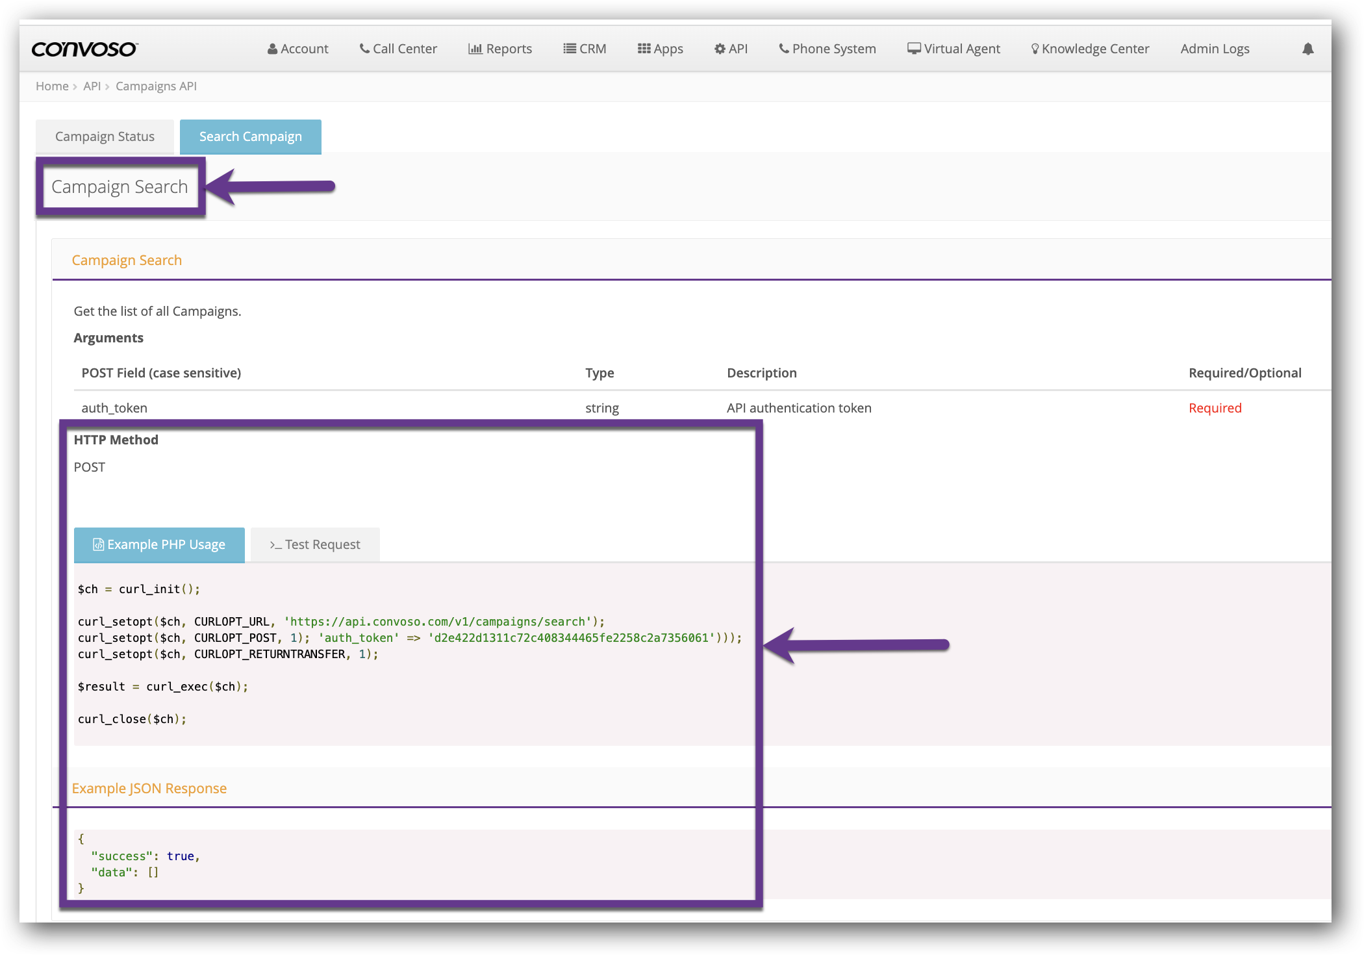
Task: Click the orange Campaign Search section header
Action: 127,260
